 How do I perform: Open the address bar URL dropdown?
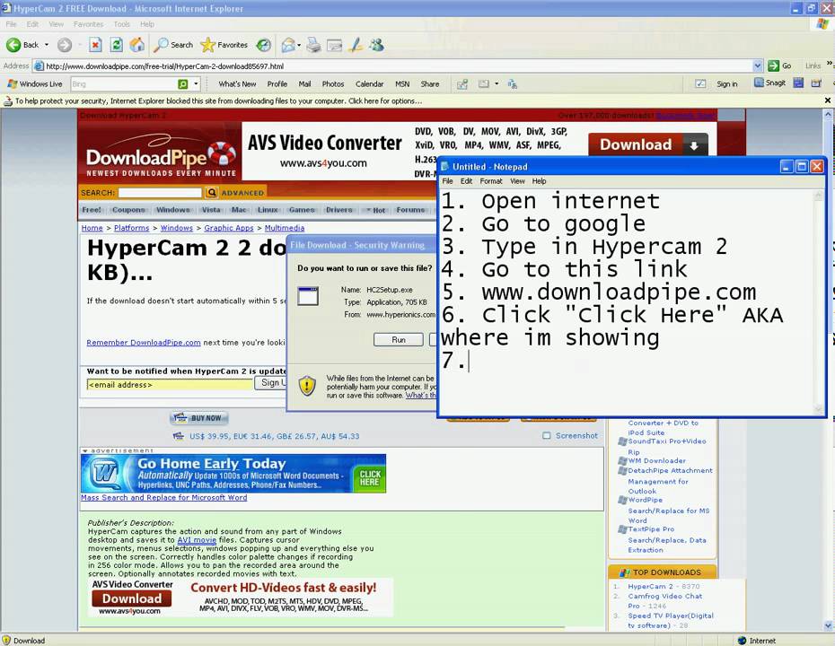758,66
